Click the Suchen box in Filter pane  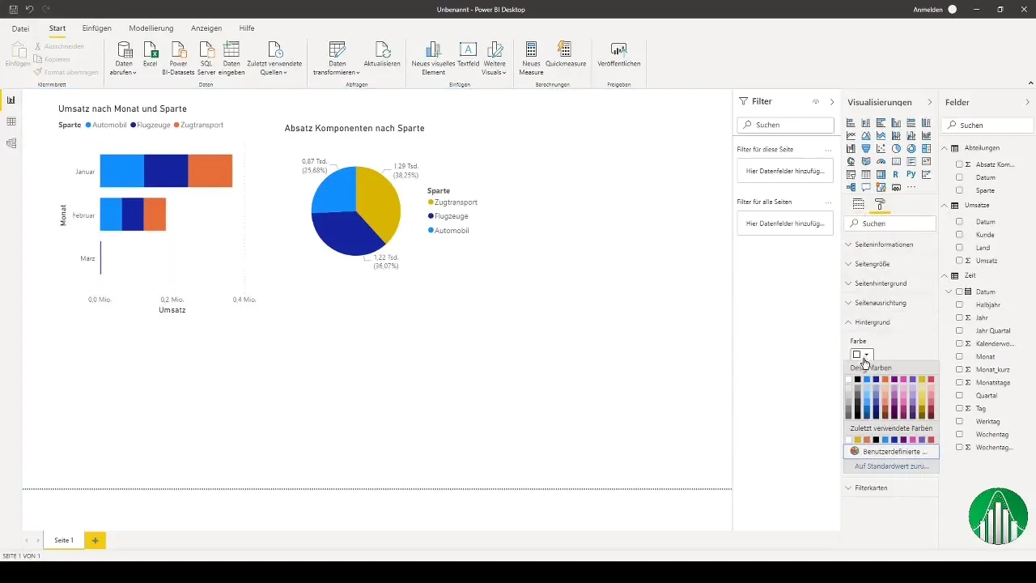point(785,126)
